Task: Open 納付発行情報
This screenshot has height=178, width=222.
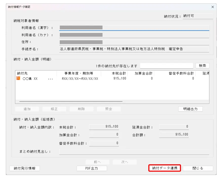Action: point(25,168)
